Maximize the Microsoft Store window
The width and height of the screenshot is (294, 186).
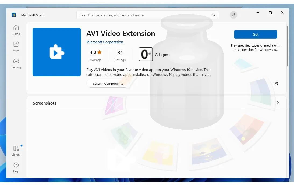point(270,13)
